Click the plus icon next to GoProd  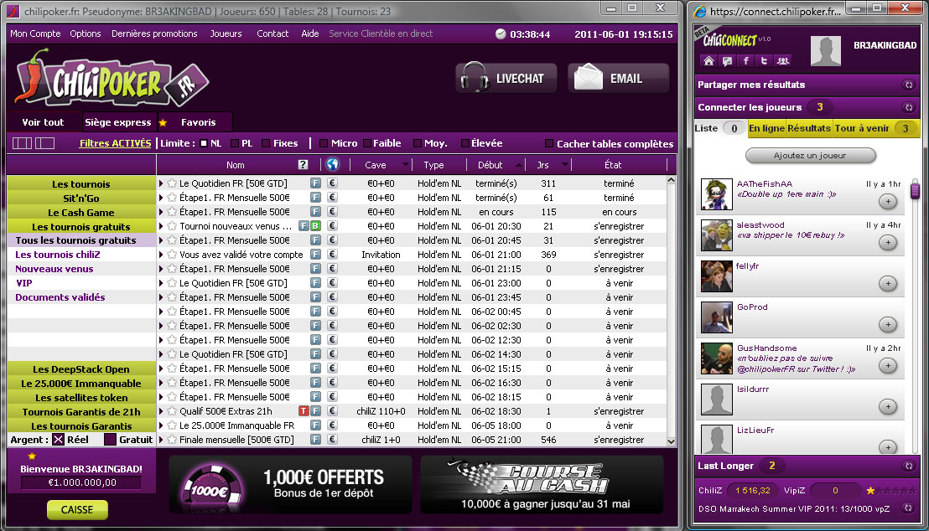point(888,324)
